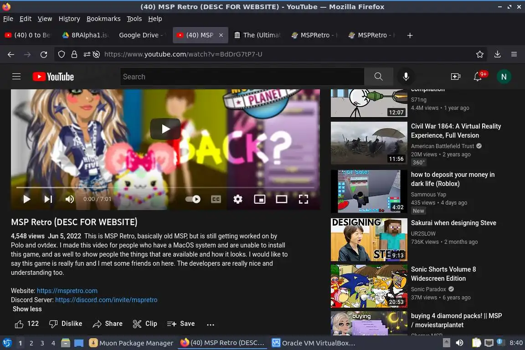Image resolution: width=525 pixels, height=350 pixels.
Task: Open more actions ellipsis below the video
Action: tap(210, 324)
